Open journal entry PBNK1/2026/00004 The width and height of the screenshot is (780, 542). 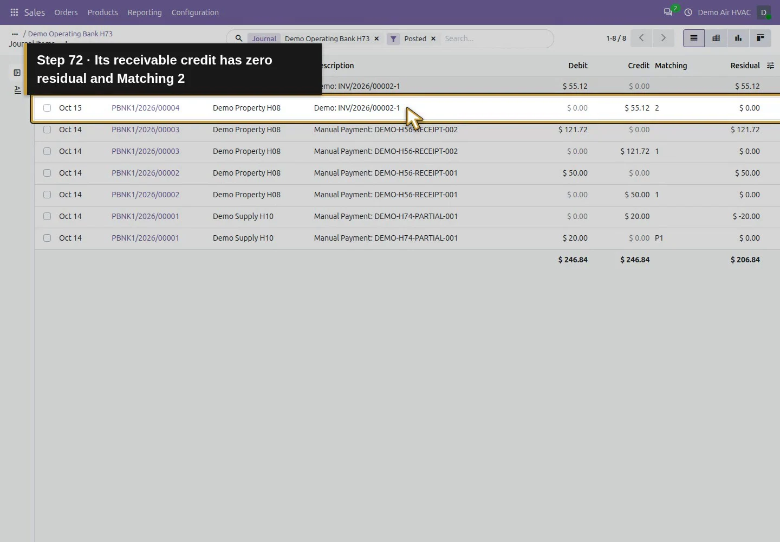click(145, 108)
